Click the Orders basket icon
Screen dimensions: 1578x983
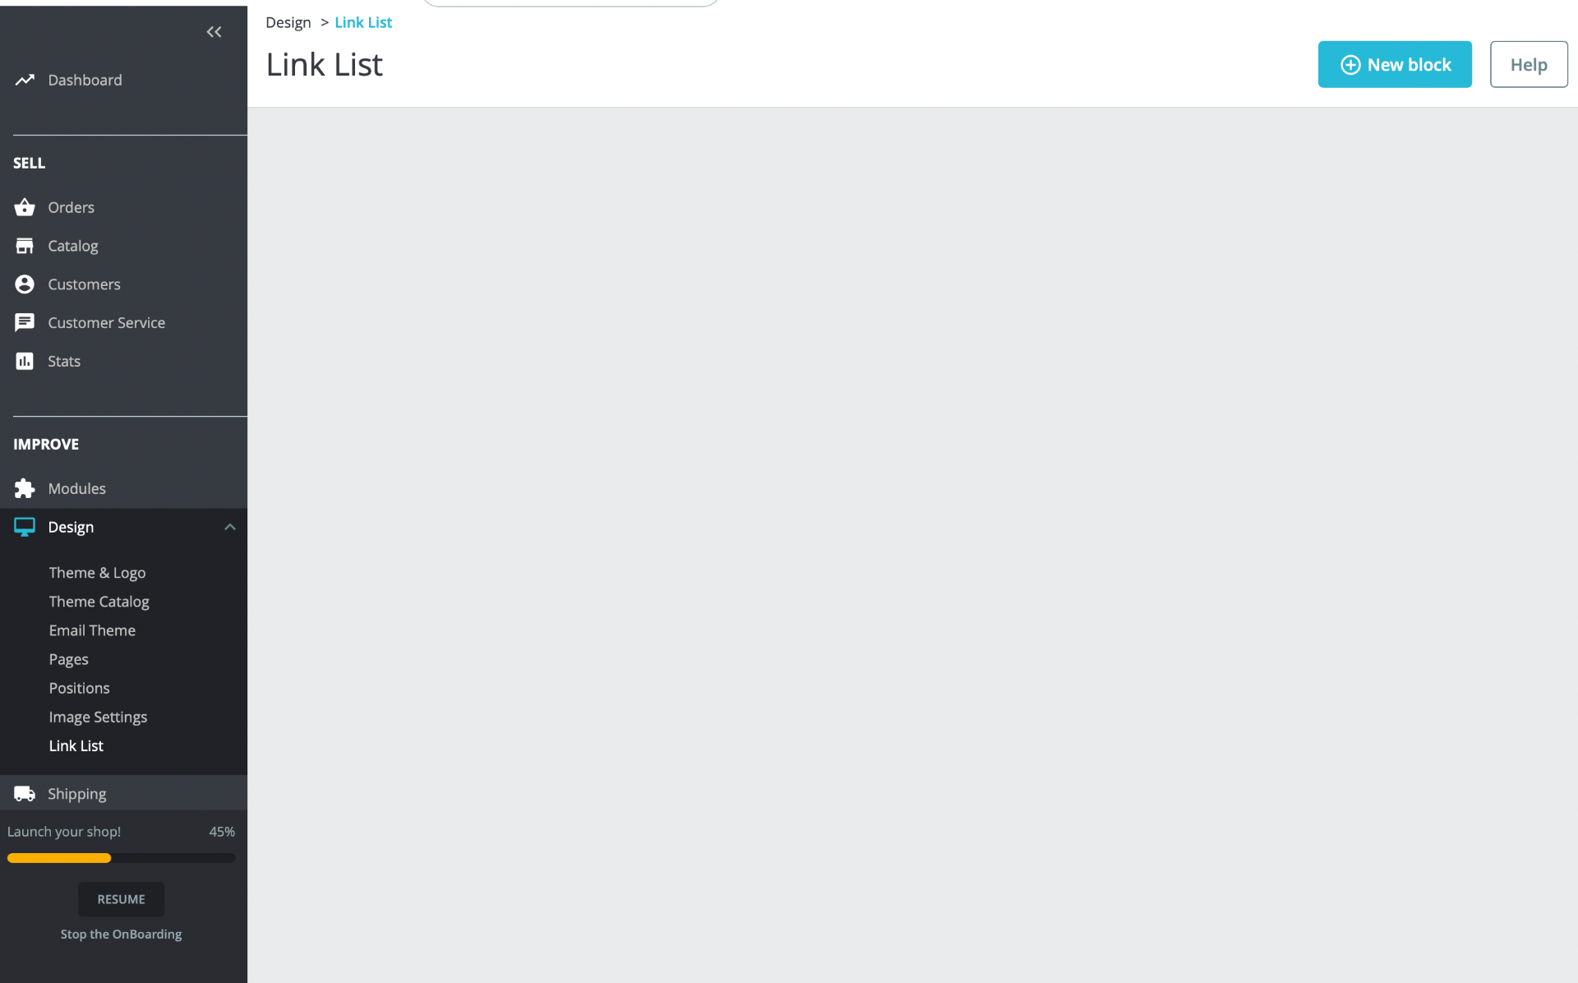[25, 207]
